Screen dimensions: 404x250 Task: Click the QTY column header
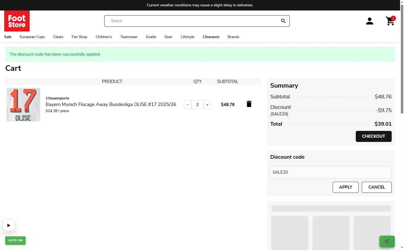tap(198, 81)
